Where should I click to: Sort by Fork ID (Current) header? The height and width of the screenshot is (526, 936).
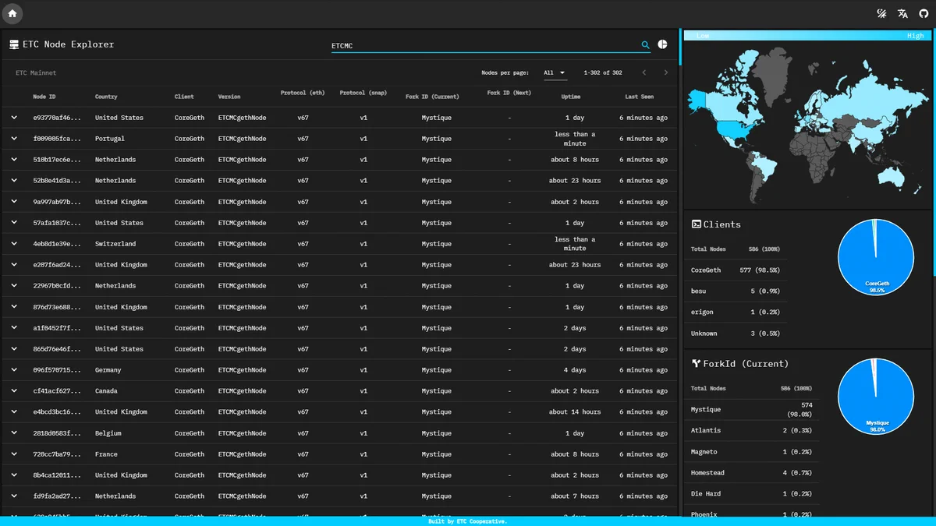432,97
